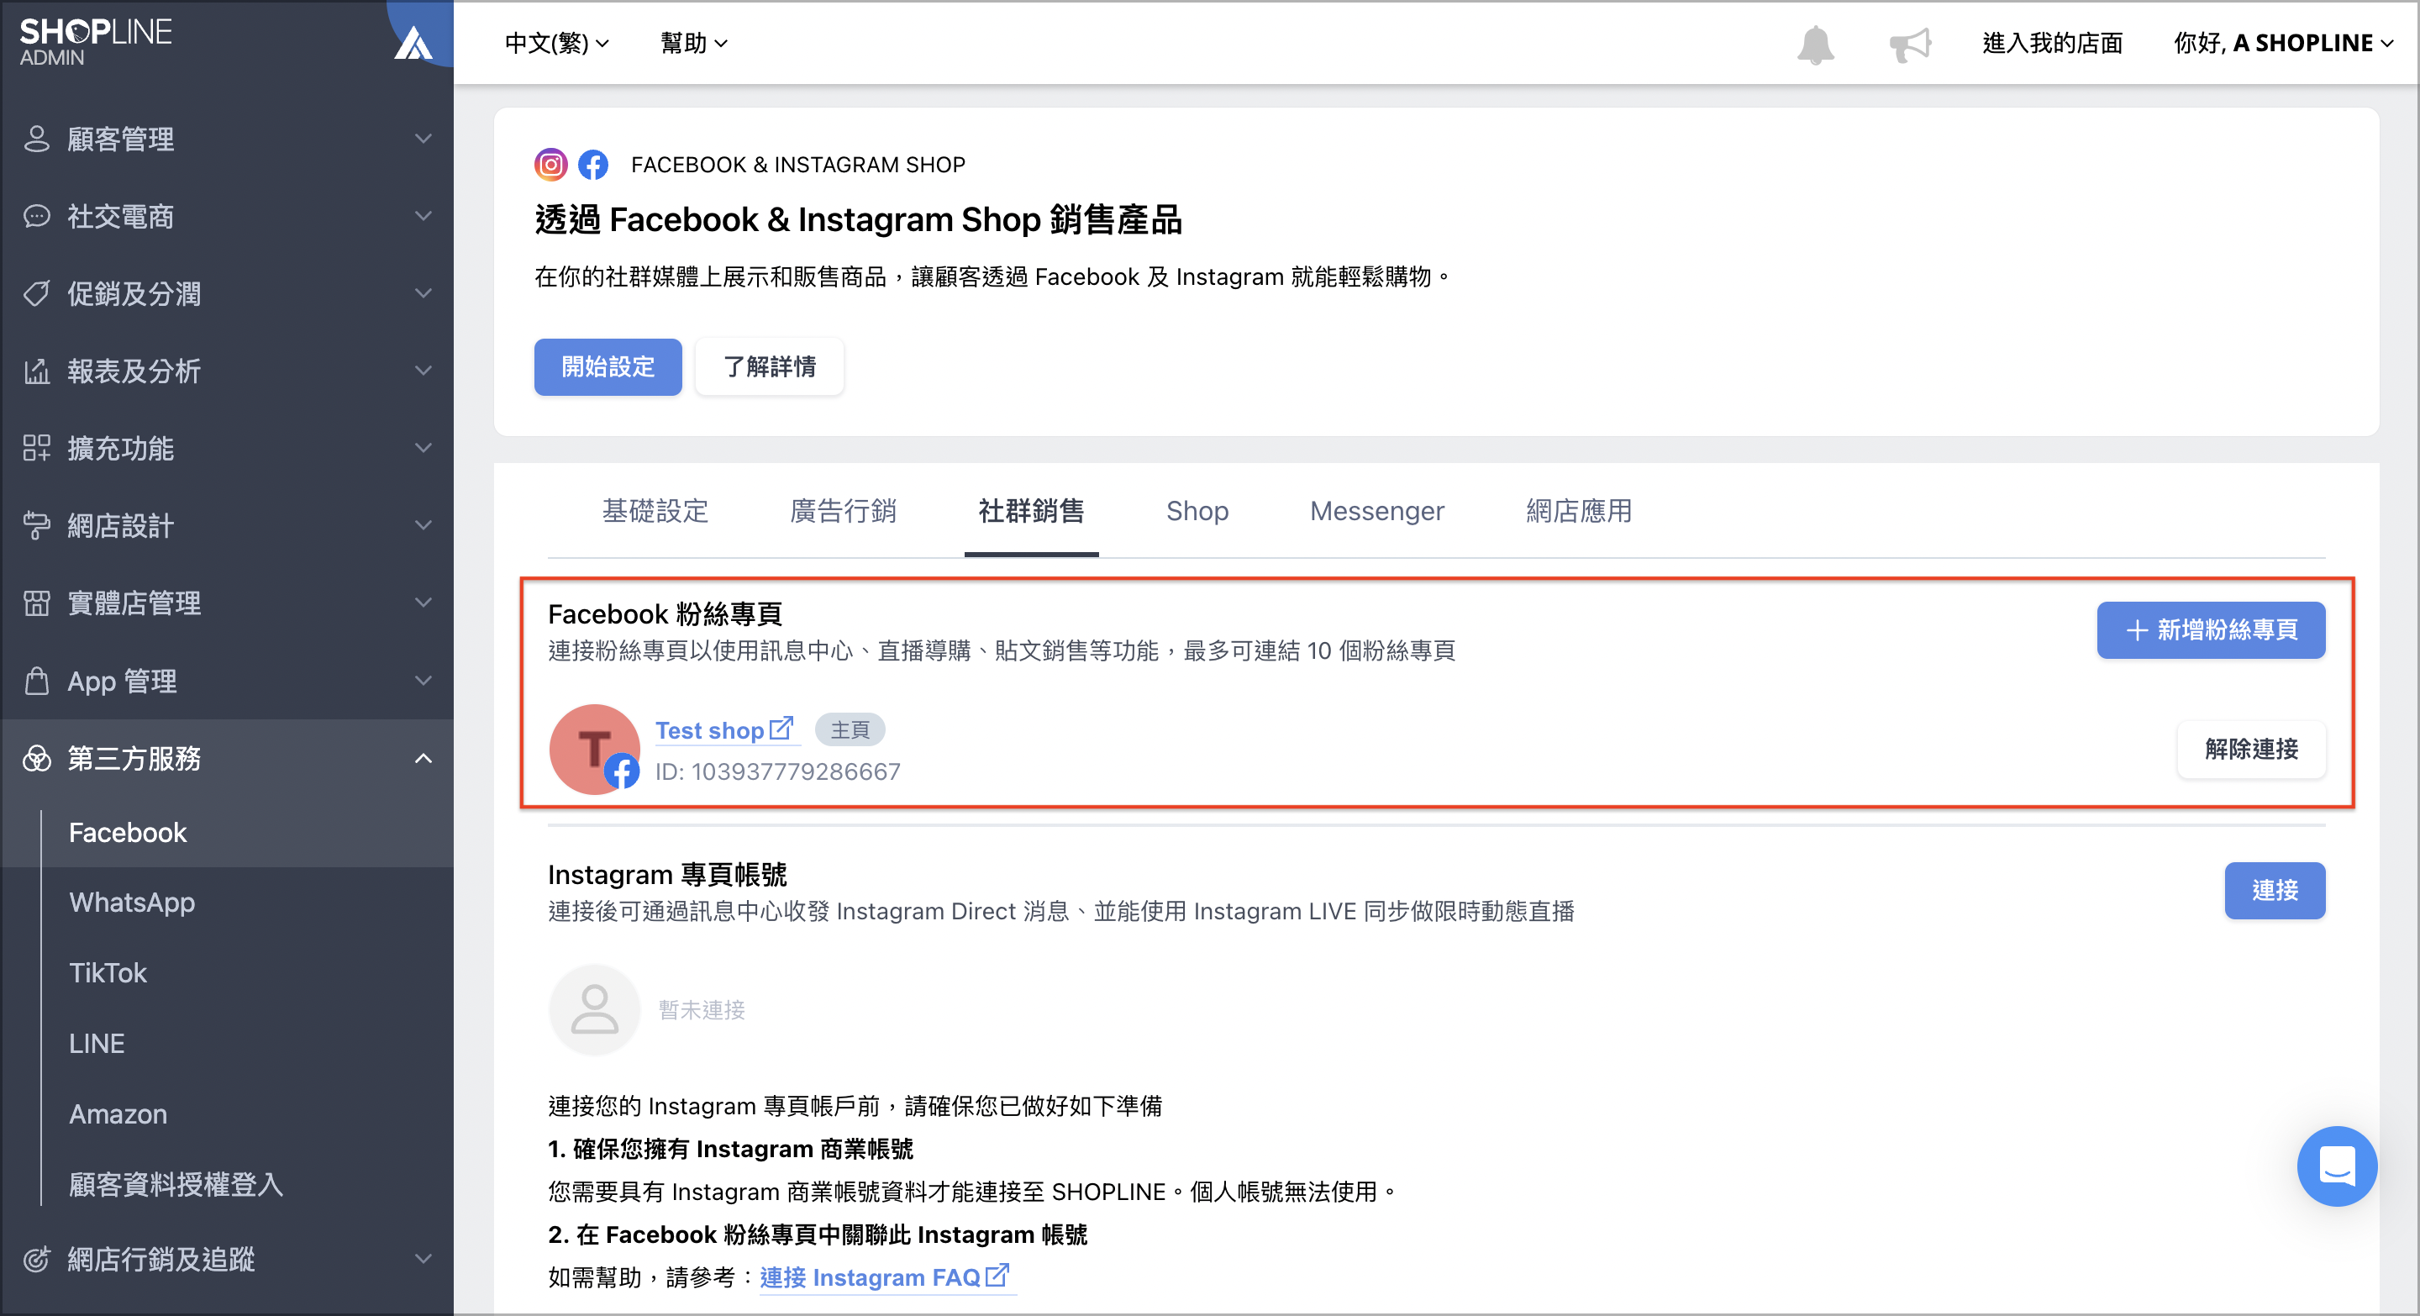Click the 第三方服務 circles icon
This screenshot has width=2420, height=1316.
(37, 758)
